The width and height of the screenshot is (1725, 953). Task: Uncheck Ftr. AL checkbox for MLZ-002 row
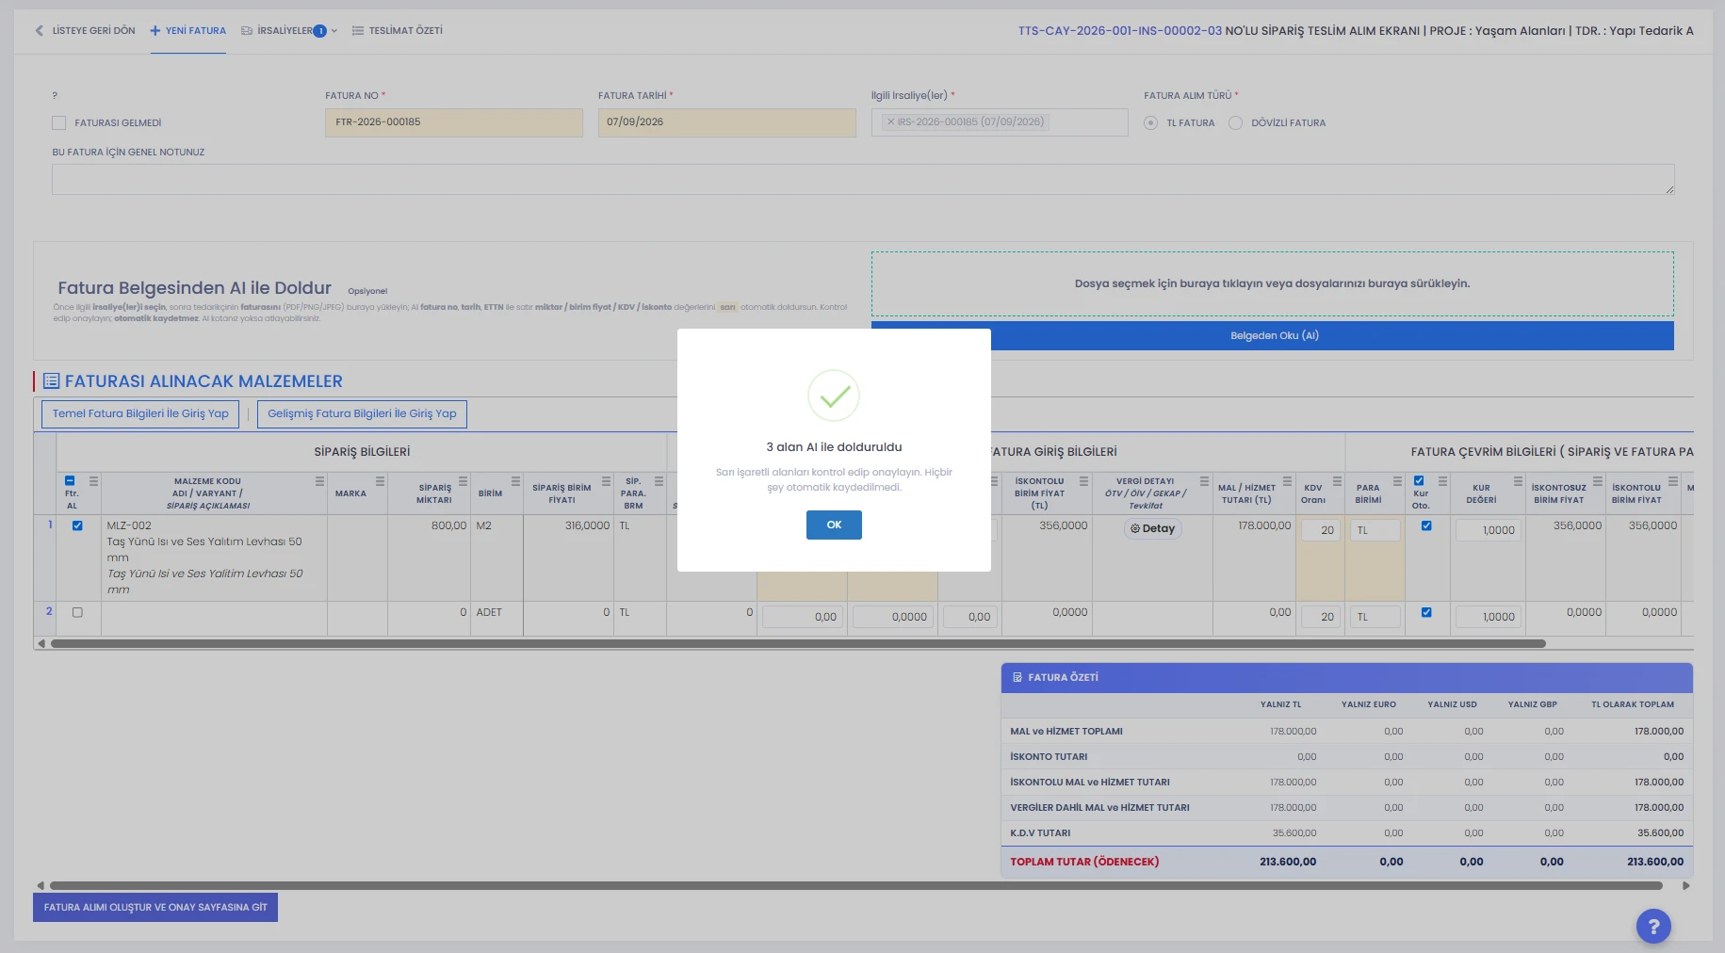coord(77,526)
